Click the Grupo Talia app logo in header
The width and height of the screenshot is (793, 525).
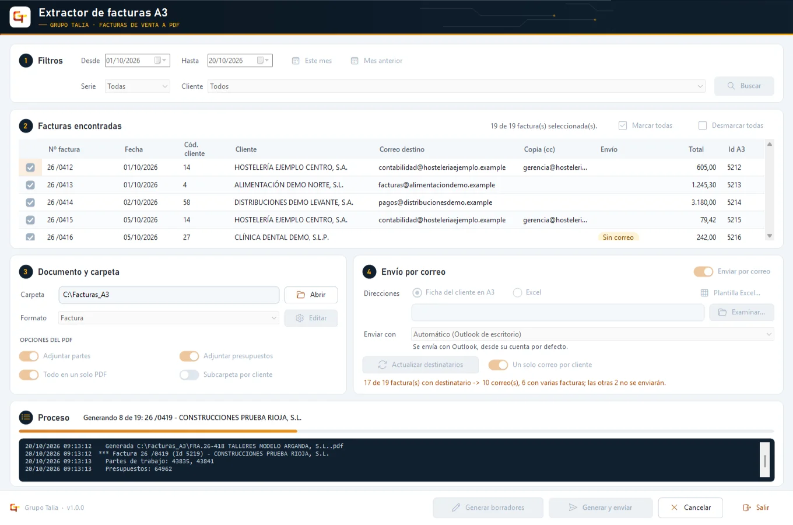coord(20,17)
